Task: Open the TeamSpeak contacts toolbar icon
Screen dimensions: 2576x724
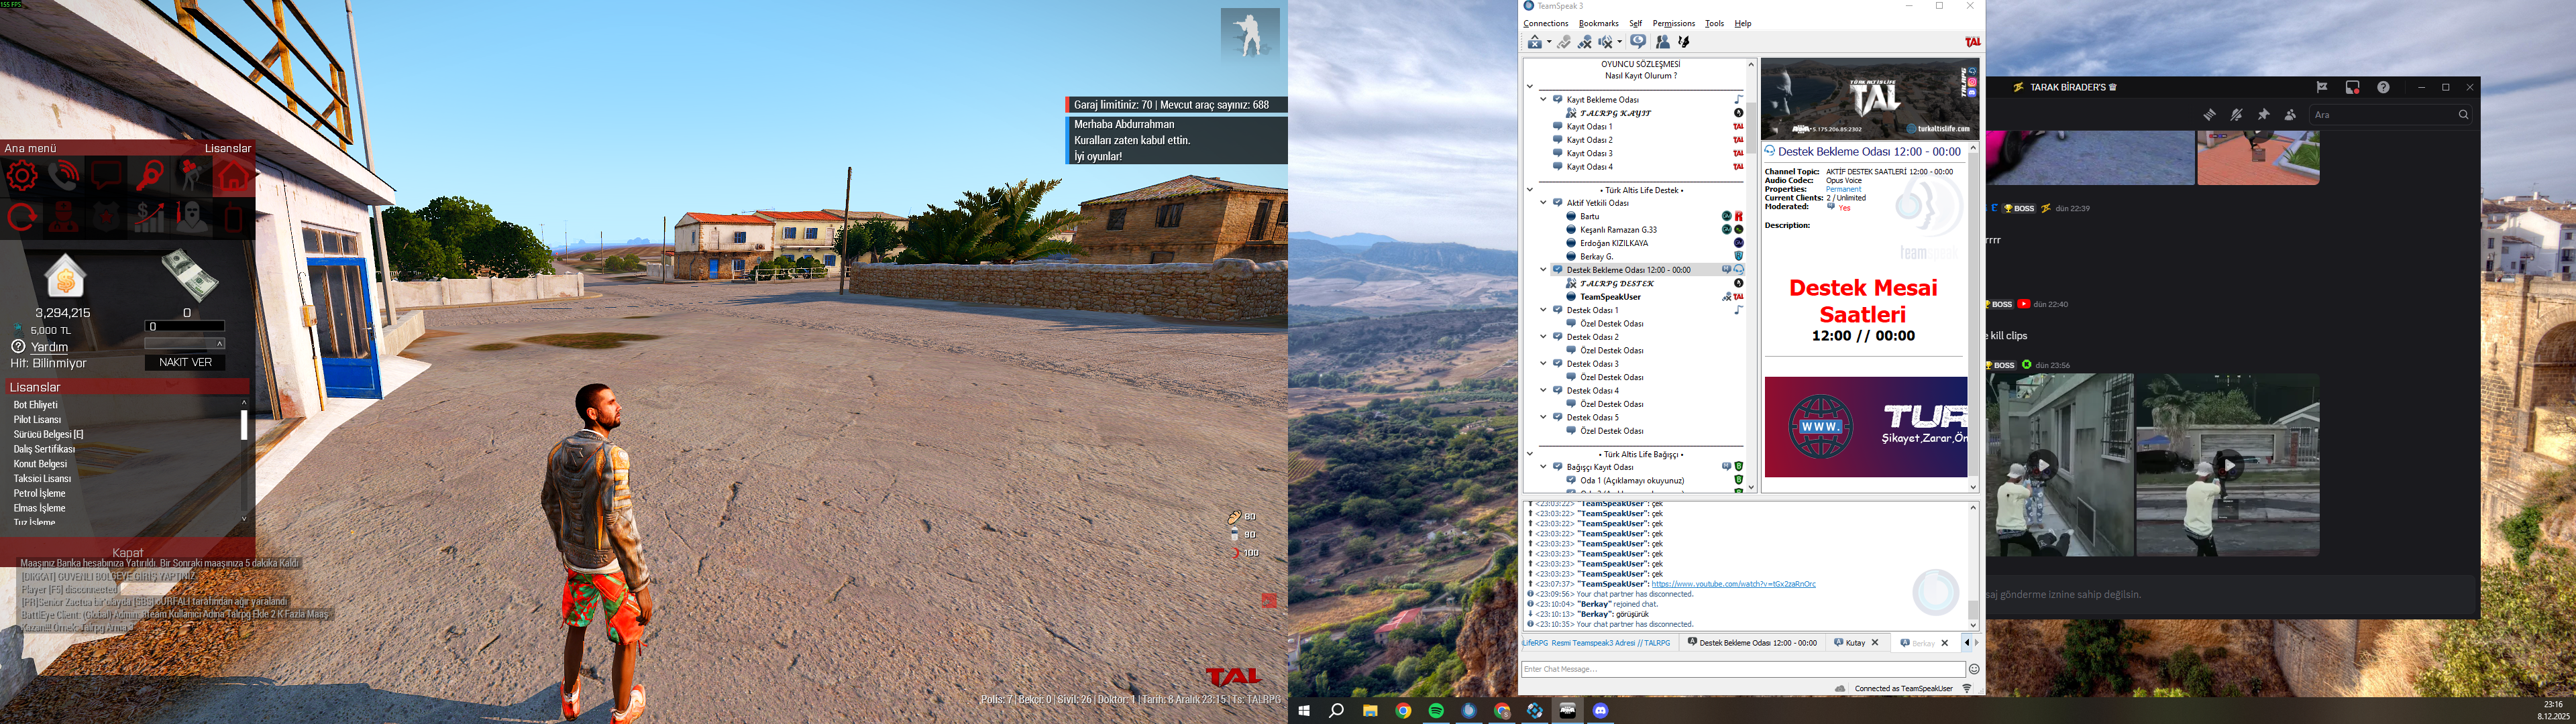Action: pyautogui.click(x=1662, y=42)
